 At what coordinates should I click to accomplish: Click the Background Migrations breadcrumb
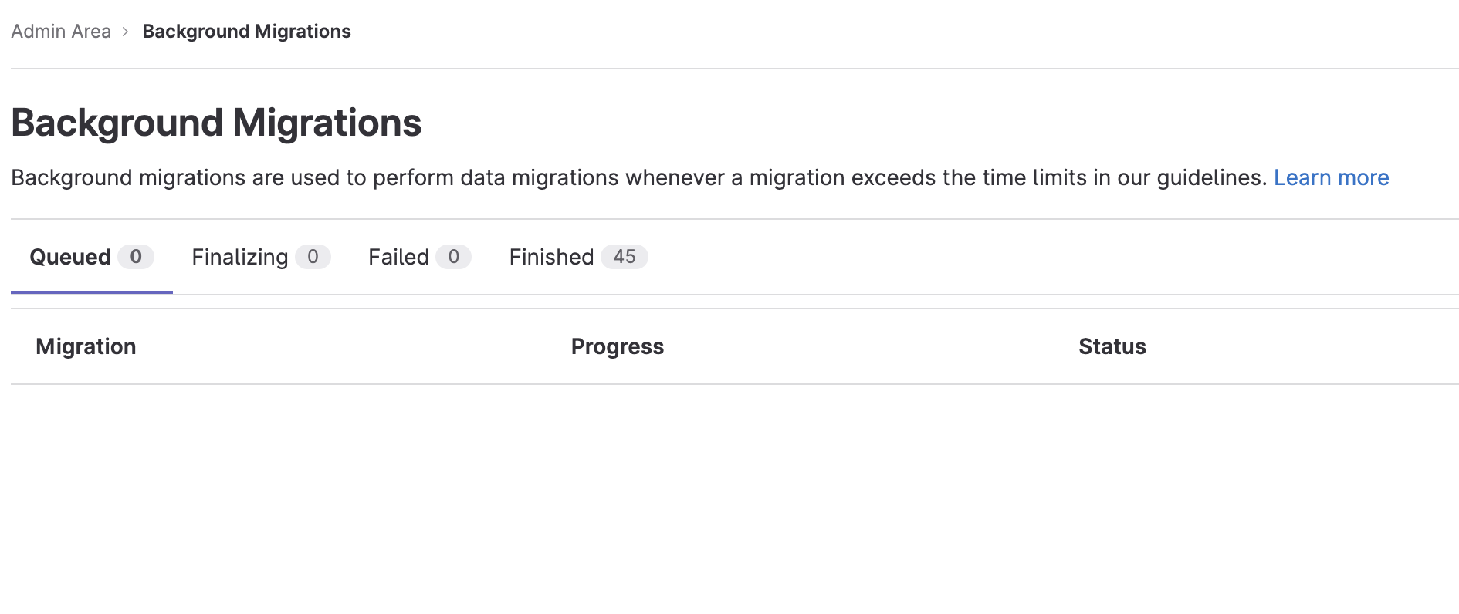pos(246,31)
